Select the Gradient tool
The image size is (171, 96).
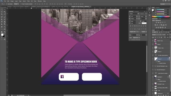coord(5,22)
